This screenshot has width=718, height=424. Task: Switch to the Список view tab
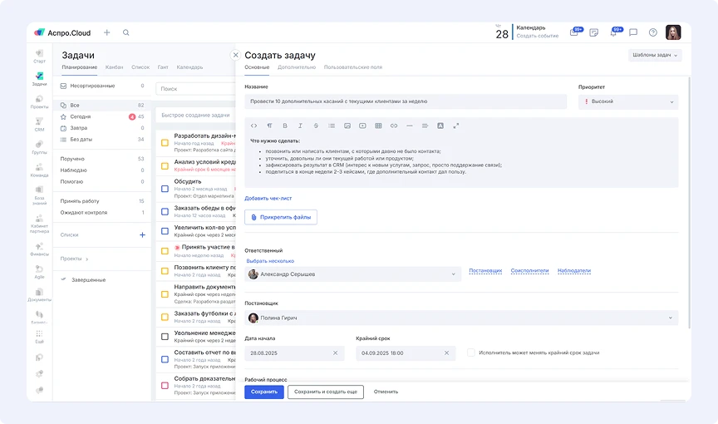pyautogui.click(x=140, y=67)
